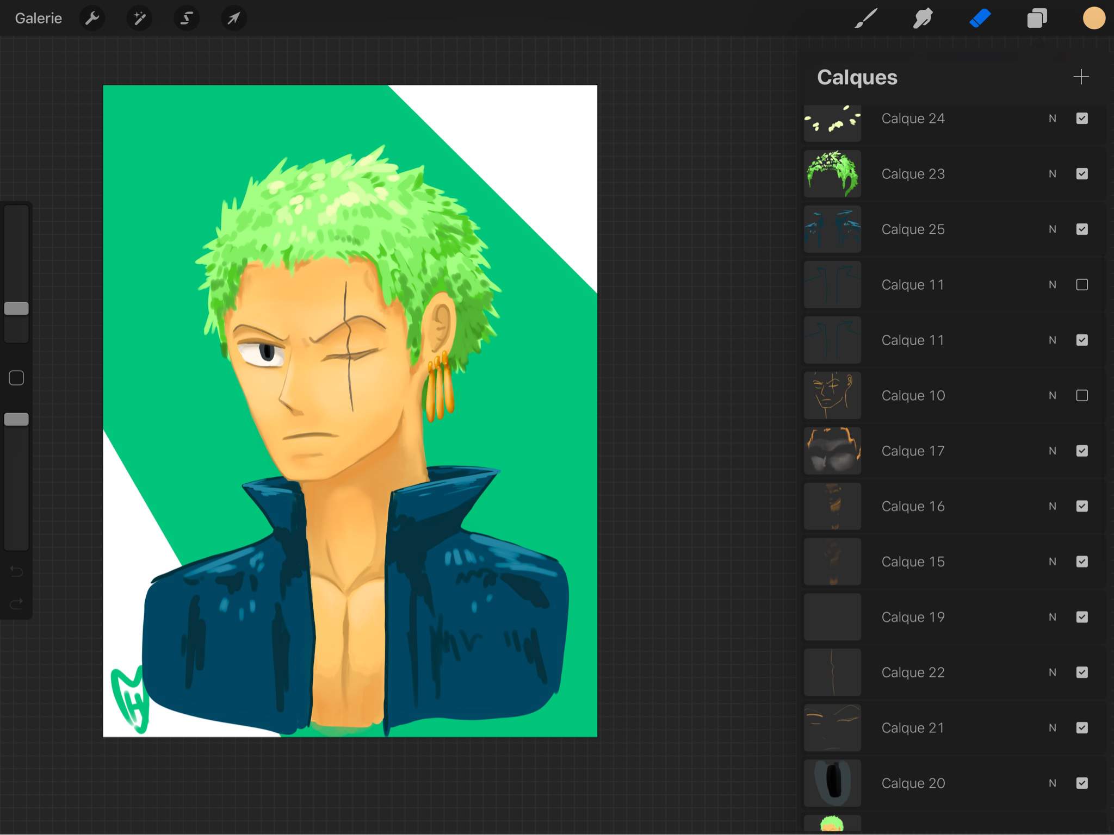
Task: Select the Calque 23 hair thumbnail
Action: pos(832,174)
